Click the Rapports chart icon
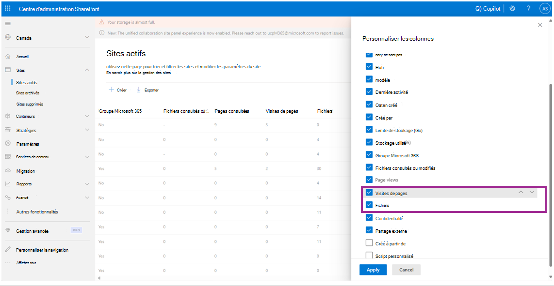Viewport: 554px width, 286px height. coord(8,184)
